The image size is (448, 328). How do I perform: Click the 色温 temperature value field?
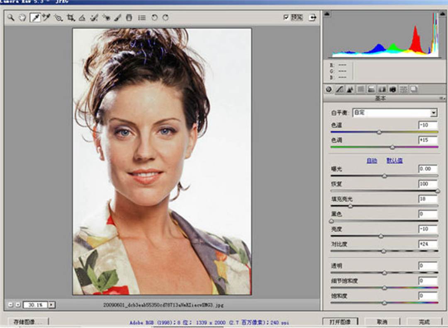[428, 125]
